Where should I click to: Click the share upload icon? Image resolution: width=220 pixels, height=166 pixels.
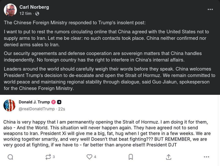[169, 157]
